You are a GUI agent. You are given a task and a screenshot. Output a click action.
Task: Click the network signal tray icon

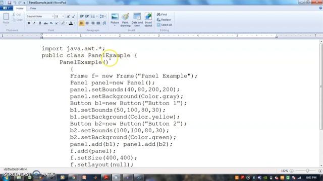[299, 177]
